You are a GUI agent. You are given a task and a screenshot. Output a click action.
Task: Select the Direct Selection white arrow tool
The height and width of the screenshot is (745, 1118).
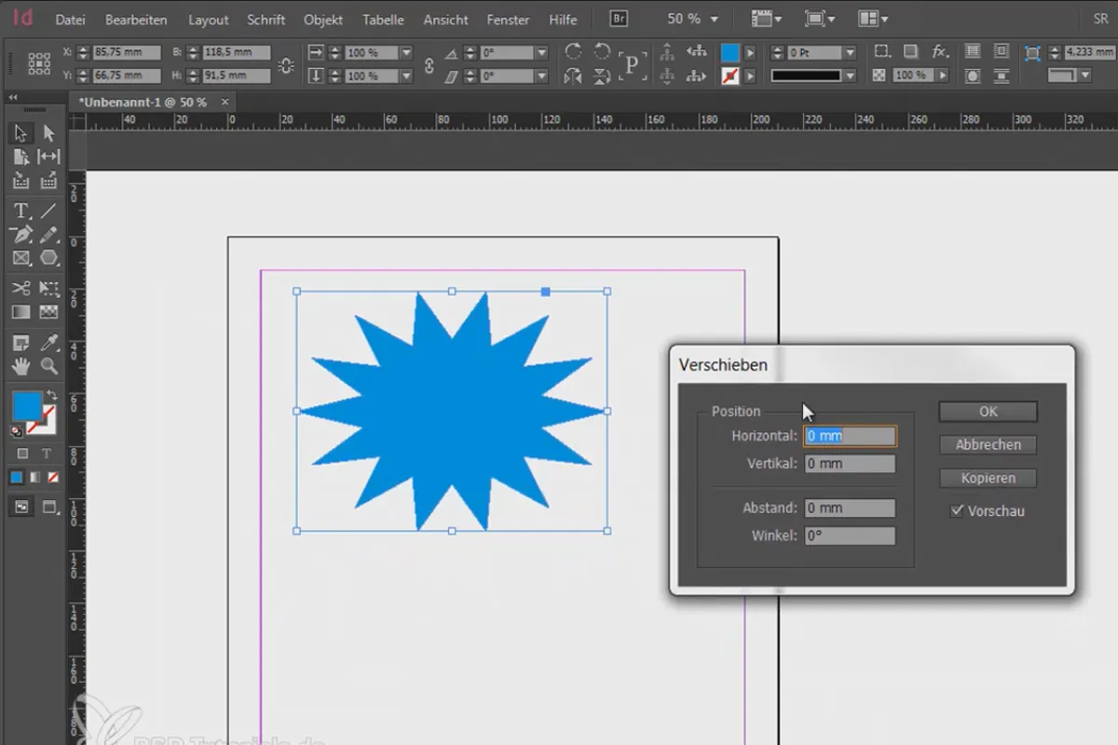click(48, 134)
